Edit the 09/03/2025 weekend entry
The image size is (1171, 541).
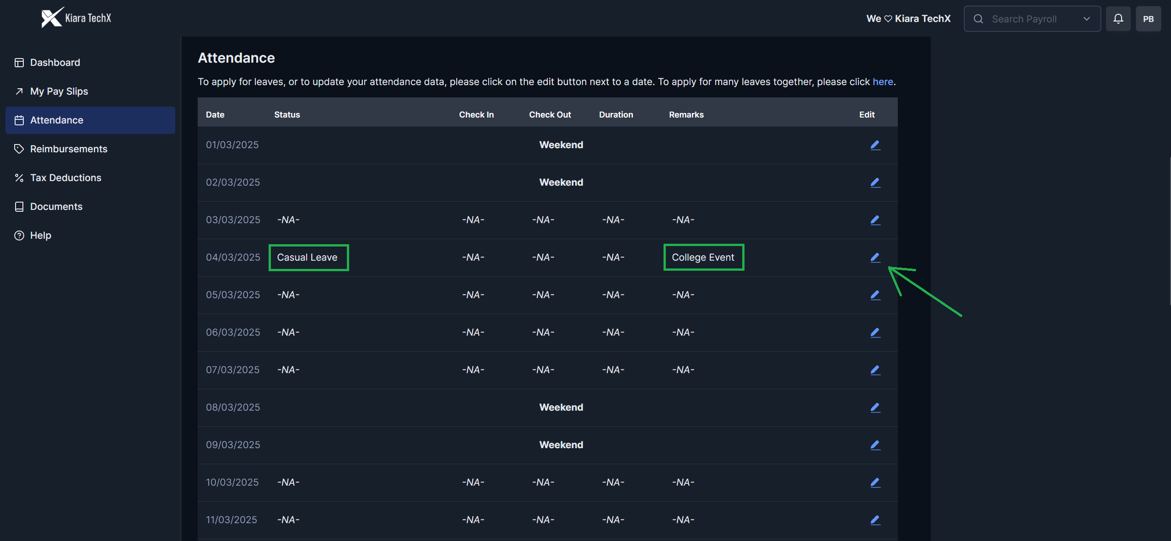(x=875, y=445)
